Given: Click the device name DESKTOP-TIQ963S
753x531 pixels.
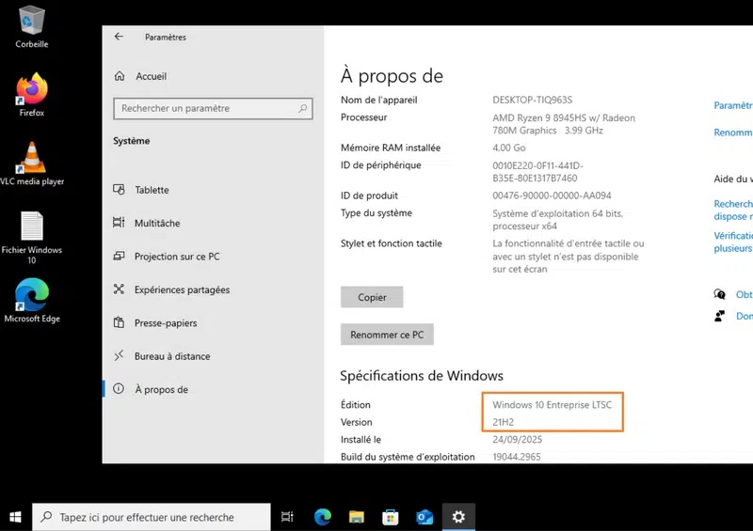Looking at the screenshot, I should (x=532, y=100).
